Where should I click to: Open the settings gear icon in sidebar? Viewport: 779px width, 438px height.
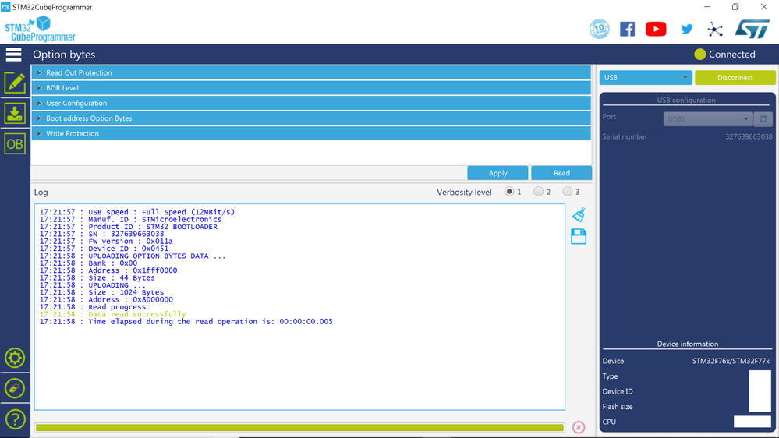point(15,358)
